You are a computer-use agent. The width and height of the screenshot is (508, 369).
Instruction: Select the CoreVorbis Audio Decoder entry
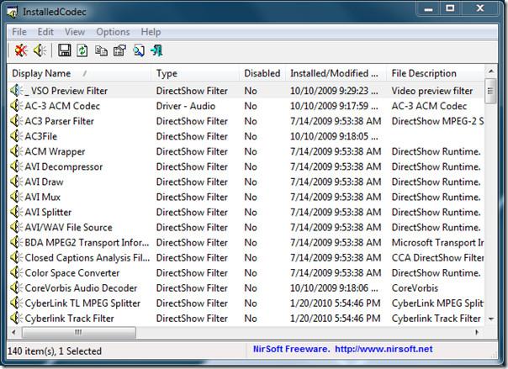coord(80,287)
